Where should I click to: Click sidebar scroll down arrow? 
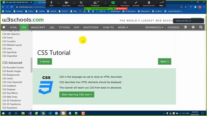(x=31, y=110)
